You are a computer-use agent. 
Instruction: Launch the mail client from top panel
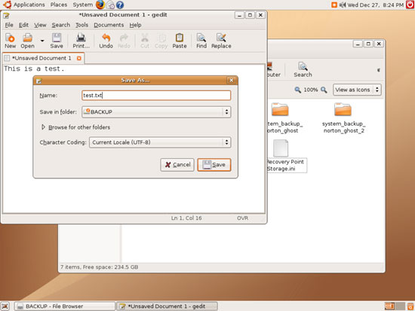[110, 5]
